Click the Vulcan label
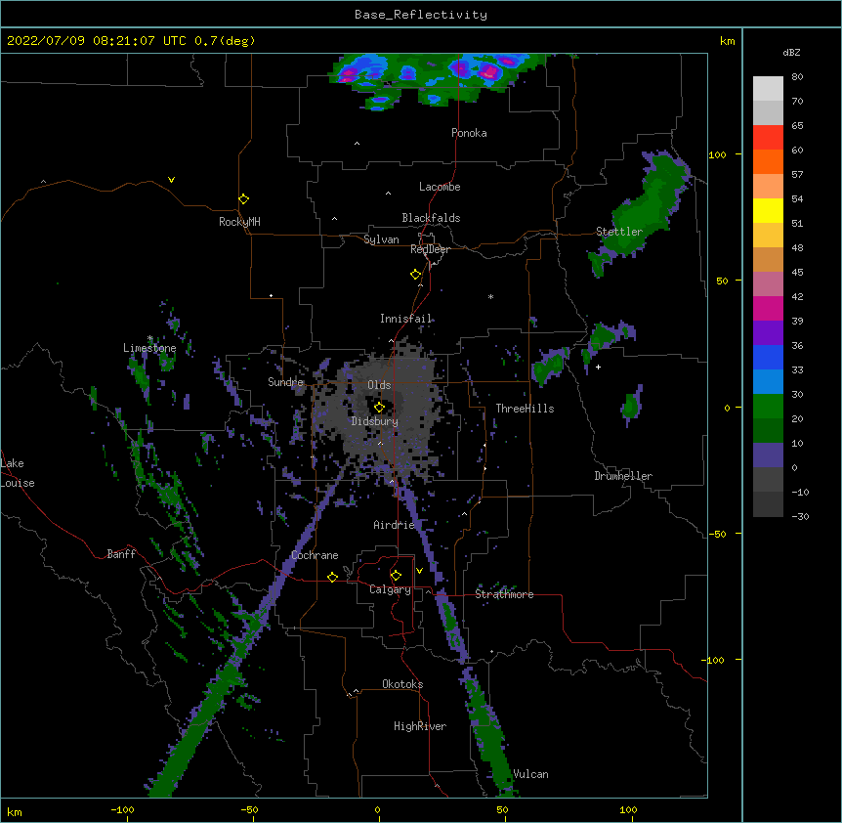This screenshot has height=823, width=842. tap(530, 774)
